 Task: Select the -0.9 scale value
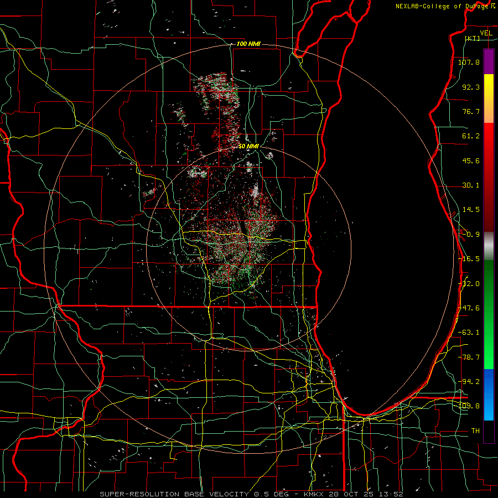coord(471,235)
